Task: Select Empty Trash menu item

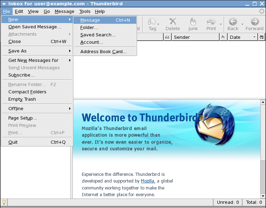Action: tap(37, 99)
